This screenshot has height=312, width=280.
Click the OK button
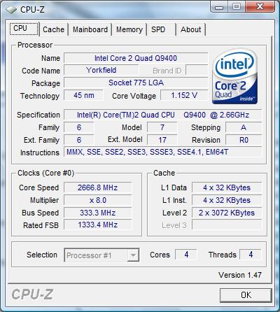246,295
